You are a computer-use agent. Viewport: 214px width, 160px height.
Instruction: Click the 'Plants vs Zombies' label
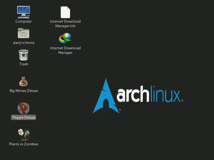pyautogui.click(x=24, y=144)
